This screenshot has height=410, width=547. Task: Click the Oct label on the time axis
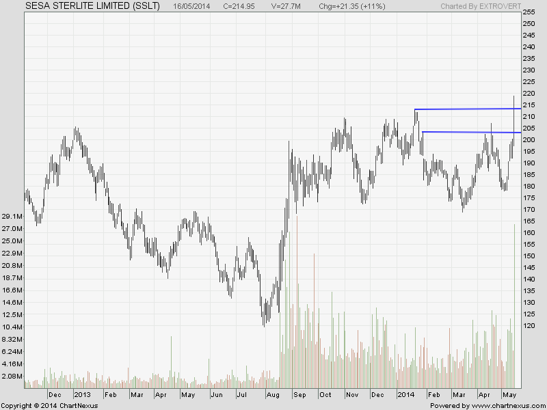click(x=325, y=395)
